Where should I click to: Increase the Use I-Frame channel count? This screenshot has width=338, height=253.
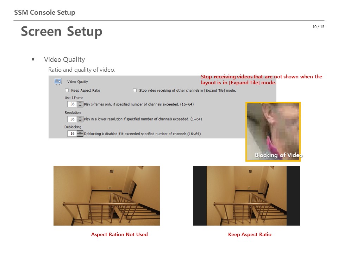click(80, 103)
